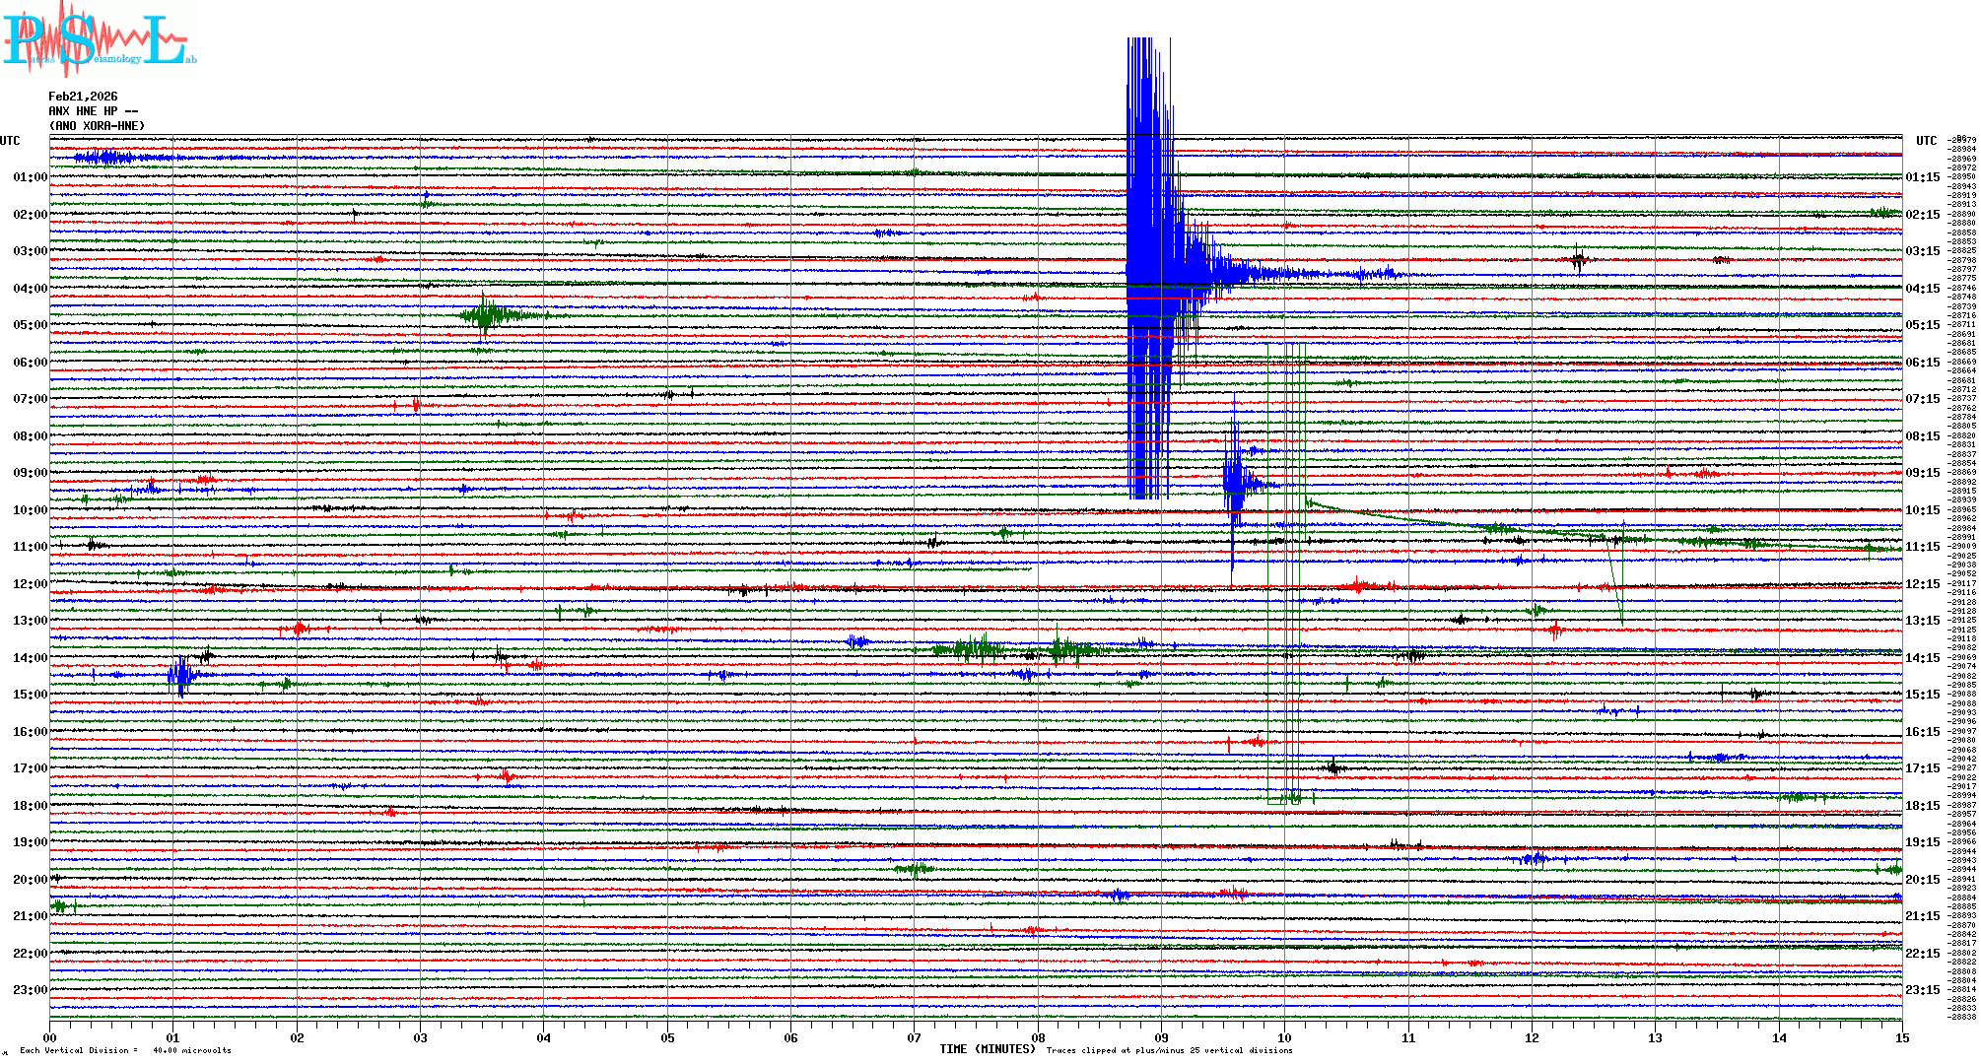Select the 12:00 hour label on left
The image size is (1981, 1064).
pos(30,584)
